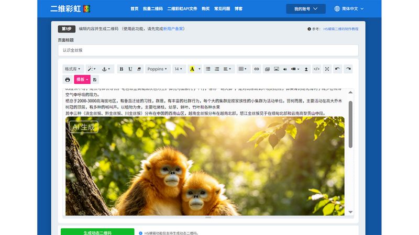Screen dimensions: 419x235
Task: Click the print icon
Action: pos(68,80)
